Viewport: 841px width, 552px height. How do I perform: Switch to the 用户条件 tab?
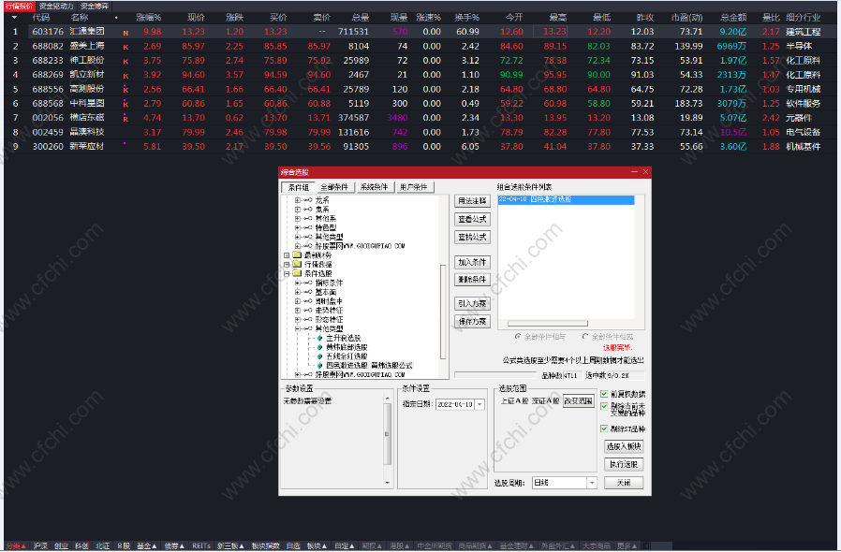[x=414, y=187]
